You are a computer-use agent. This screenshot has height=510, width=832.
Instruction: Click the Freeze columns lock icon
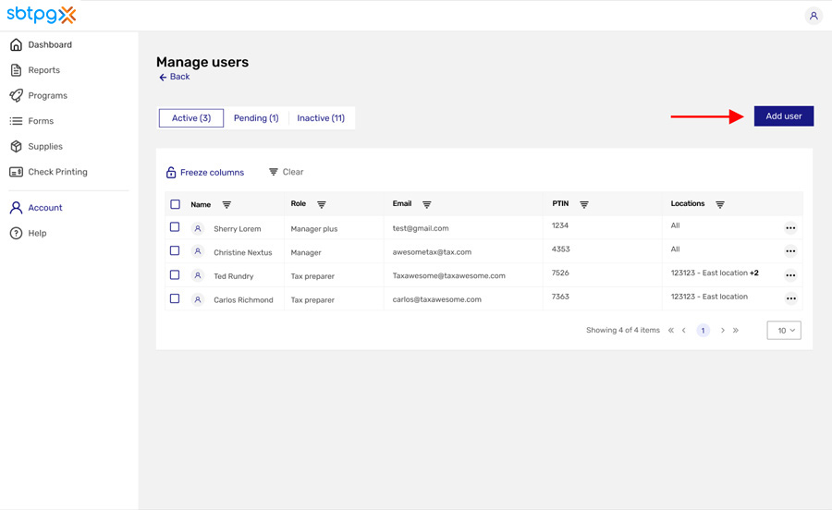tap(171, 172)
